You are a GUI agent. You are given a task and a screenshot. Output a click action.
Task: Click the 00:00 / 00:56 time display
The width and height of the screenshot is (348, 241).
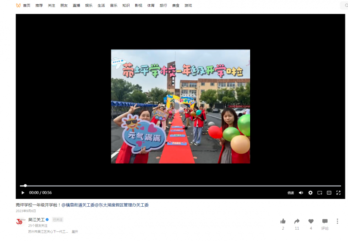(40, 193)
